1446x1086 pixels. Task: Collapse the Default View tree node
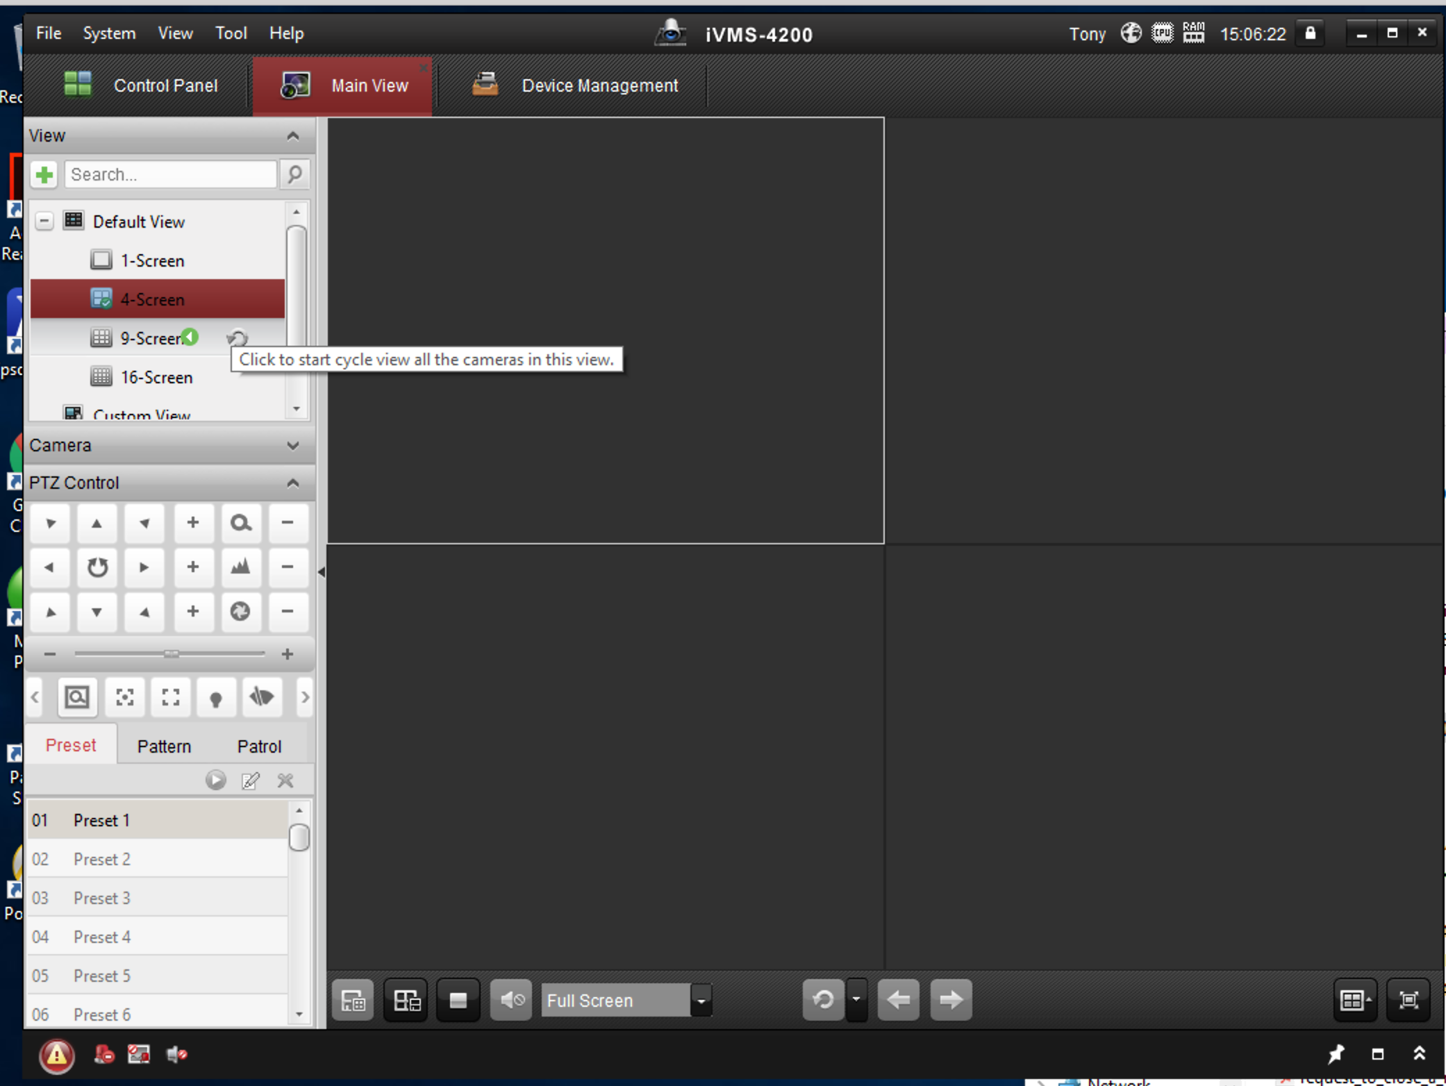tap(44, 222)
